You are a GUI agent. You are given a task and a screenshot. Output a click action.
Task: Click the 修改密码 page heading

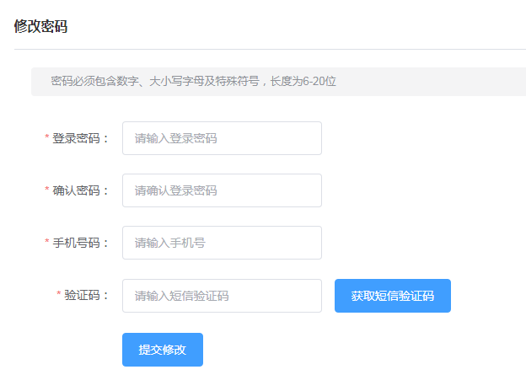click(40, 26)
